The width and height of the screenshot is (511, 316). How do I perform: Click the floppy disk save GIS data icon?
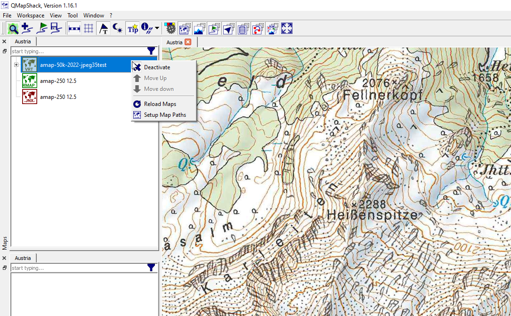(56, 29)
